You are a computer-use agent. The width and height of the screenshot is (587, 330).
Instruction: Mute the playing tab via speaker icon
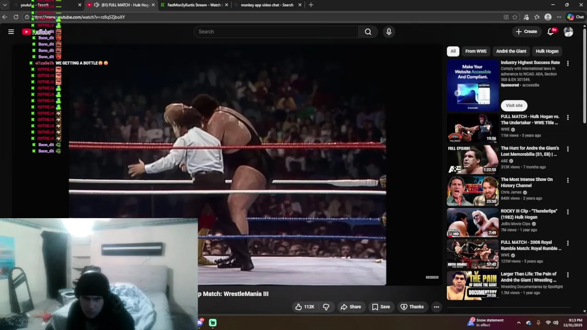tap(96, 5)
